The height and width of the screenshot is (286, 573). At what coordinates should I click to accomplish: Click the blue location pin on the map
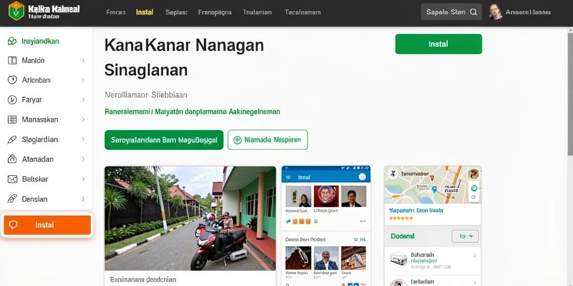[x=434, y=189]
